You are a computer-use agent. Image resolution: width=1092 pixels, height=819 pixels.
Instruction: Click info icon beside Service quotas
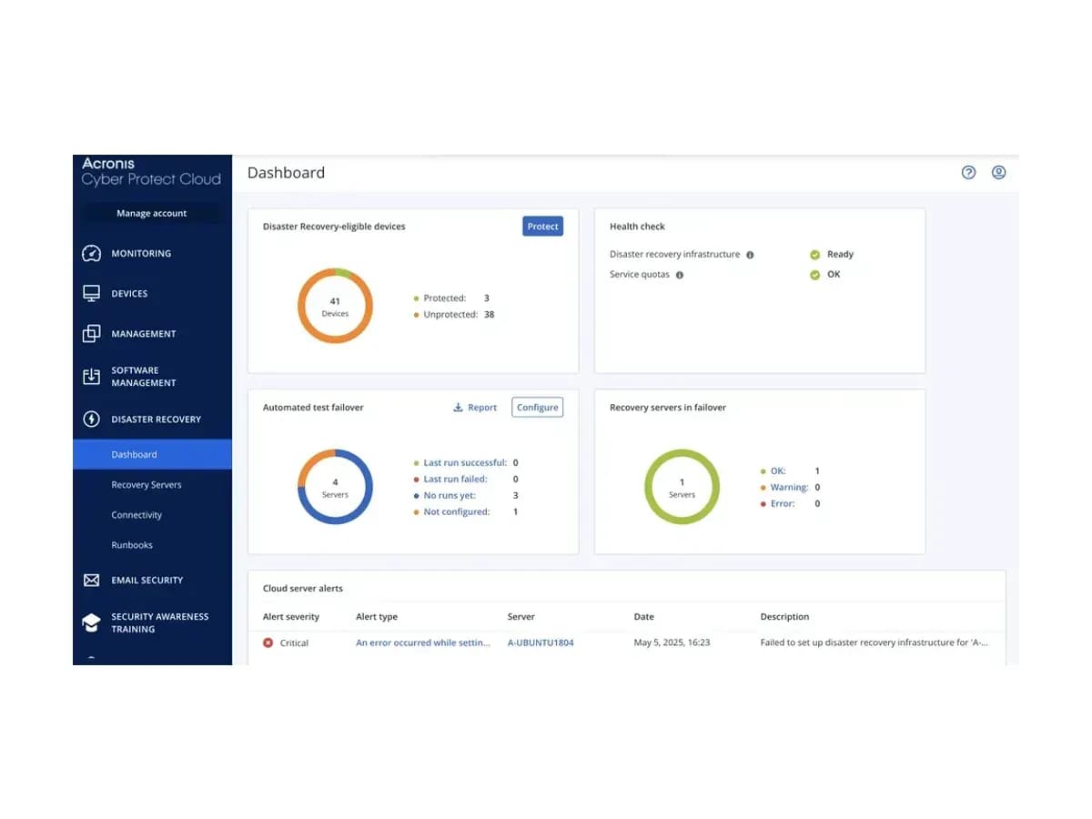[x=680, y=275]
